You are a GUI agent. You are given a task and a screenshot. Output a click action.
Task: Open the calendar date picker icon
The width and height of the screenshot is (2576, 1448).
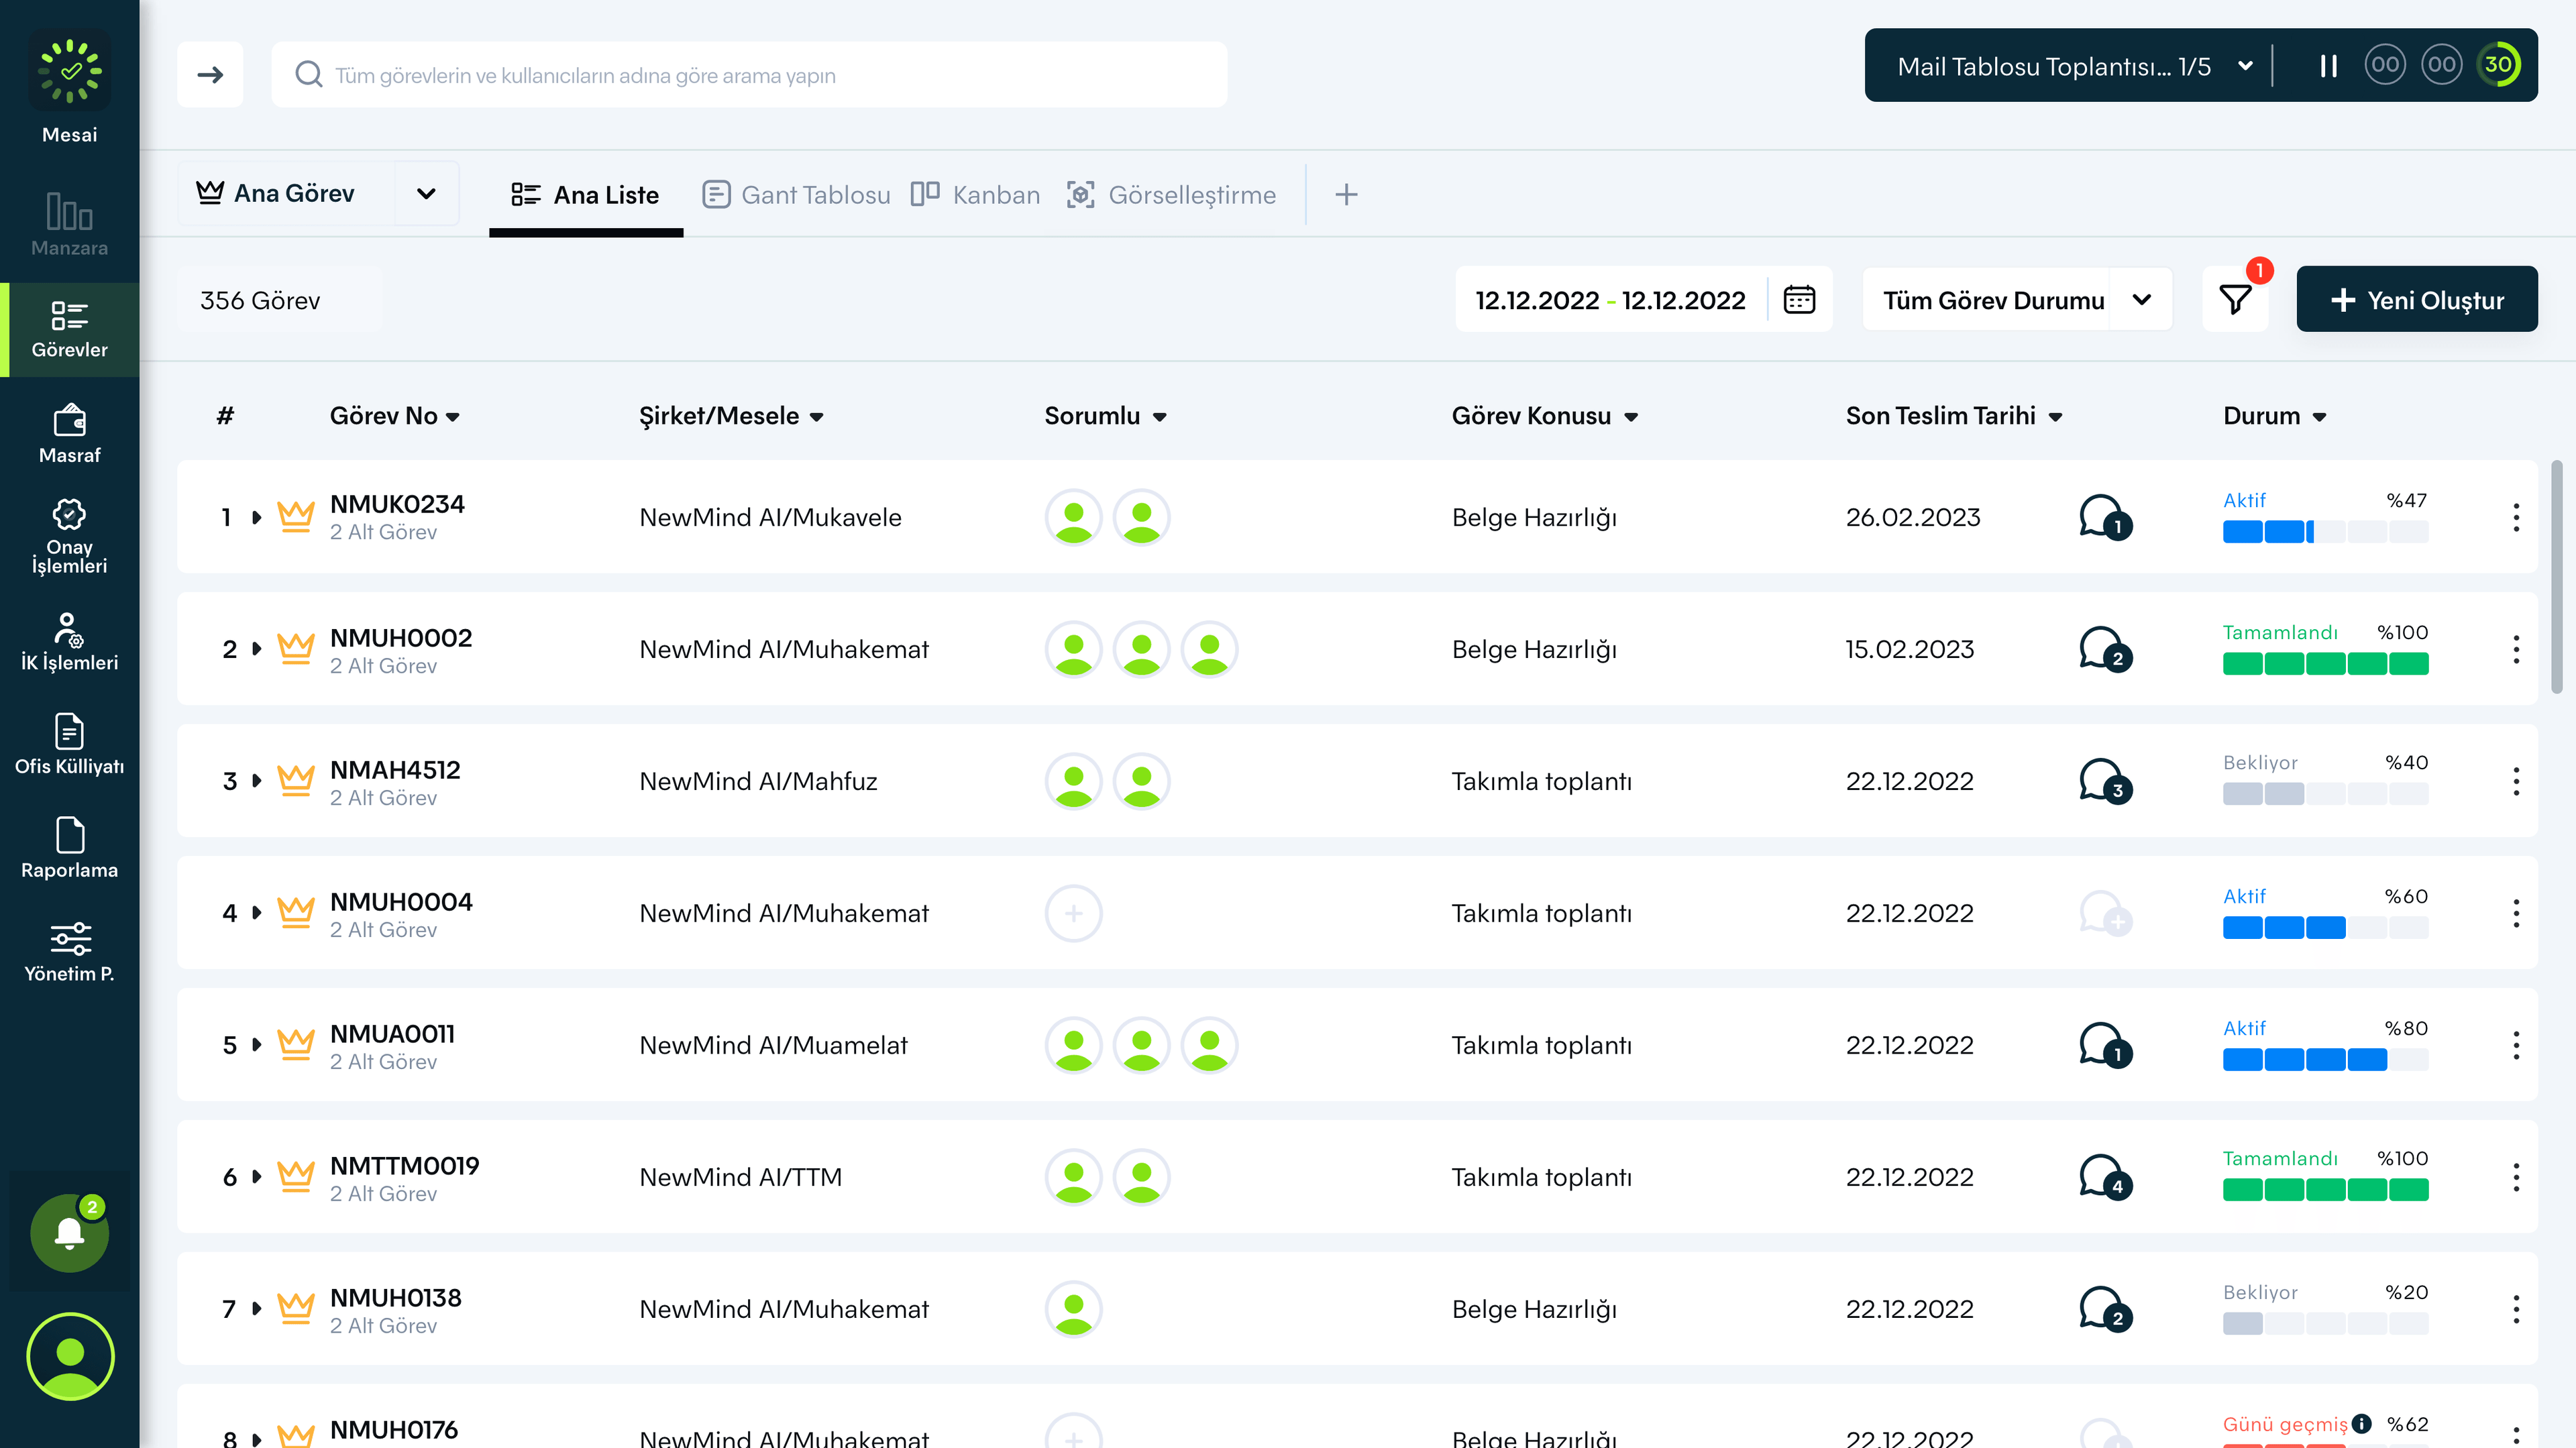coord(1799,299)
